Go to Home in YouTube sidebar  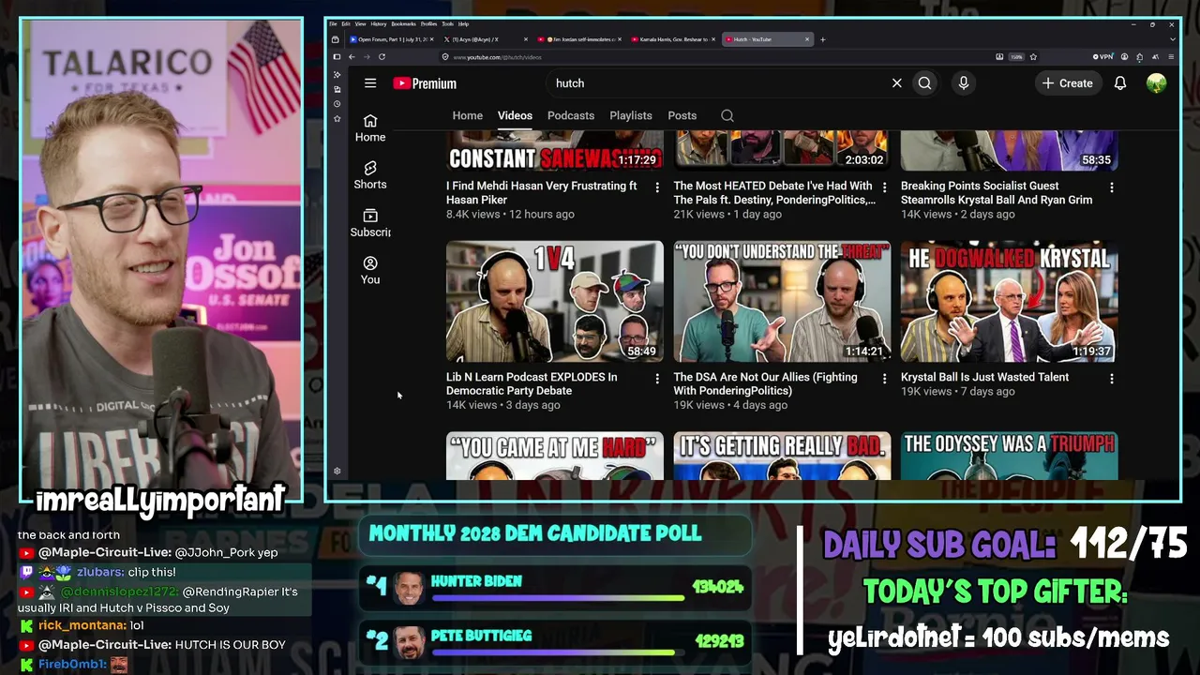coord(370,127)
